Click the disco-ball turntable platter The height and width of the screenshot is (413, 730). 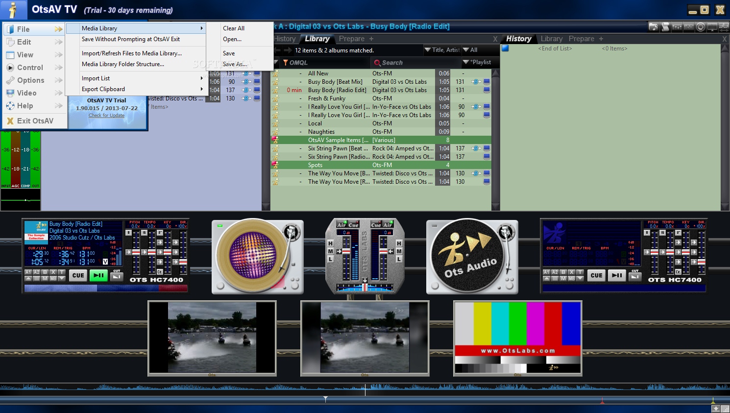pyautogui.click(x=253, y=255)
